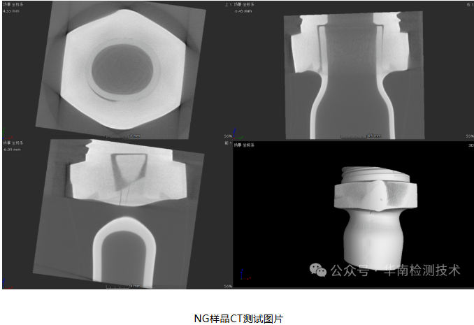Click the coordinate system label in the 3D view
474x325 pixels.
[x=244, y=145]
